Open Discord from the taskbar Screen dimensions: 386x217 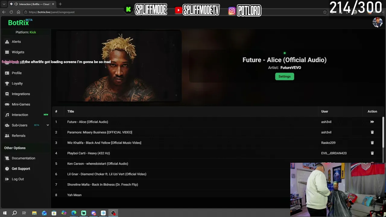pyautogui.click(x=93, y=213)
